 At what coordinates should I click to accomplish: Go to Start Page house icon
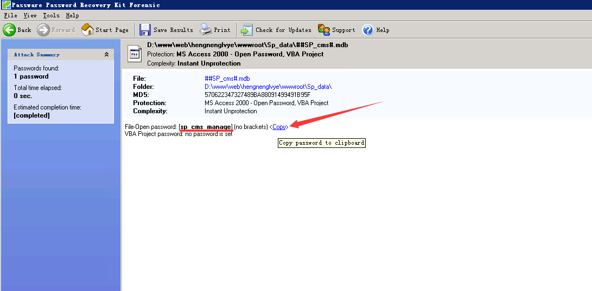tap(87, 30)
